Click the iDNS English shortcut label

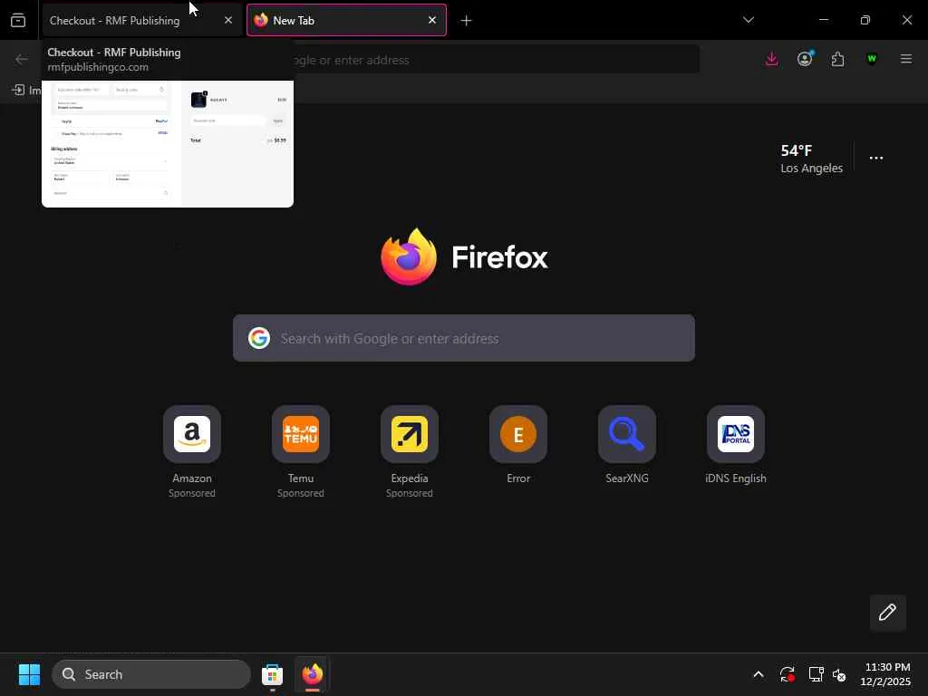tap(736, 478)
